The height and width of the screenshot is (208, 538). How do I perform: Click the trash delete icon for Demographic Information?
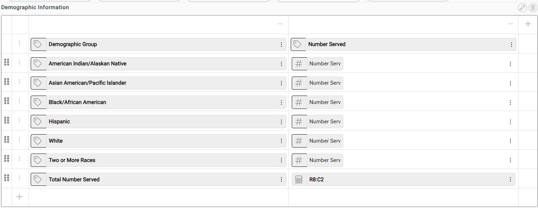533,8
